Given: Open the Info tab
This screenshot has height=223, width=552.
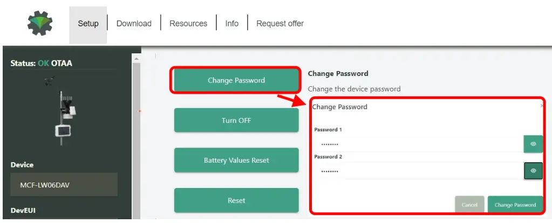Looking at the screenshot, I should [231, 24].
